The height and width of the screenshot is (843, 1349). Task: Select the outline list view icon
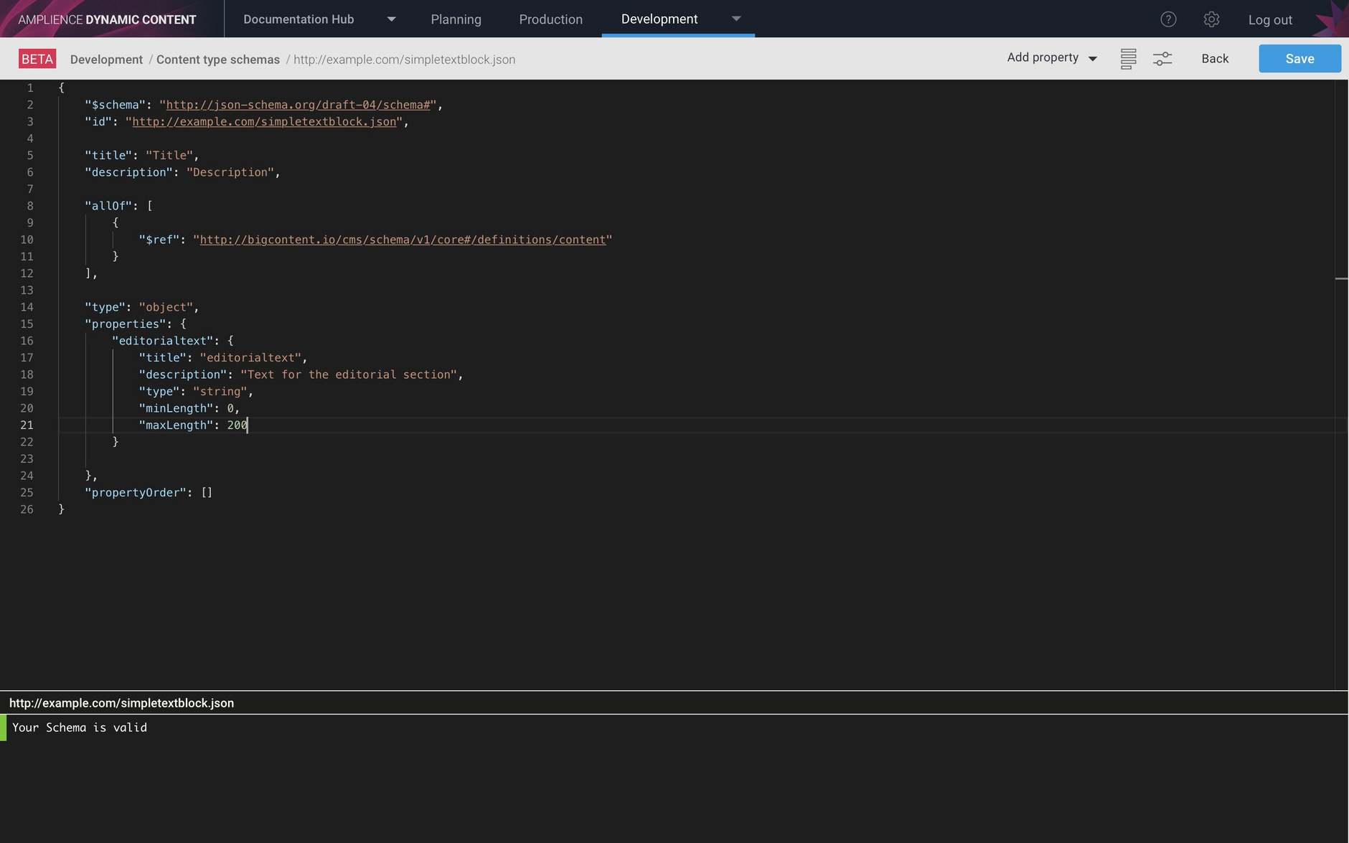coord(1128,58)
